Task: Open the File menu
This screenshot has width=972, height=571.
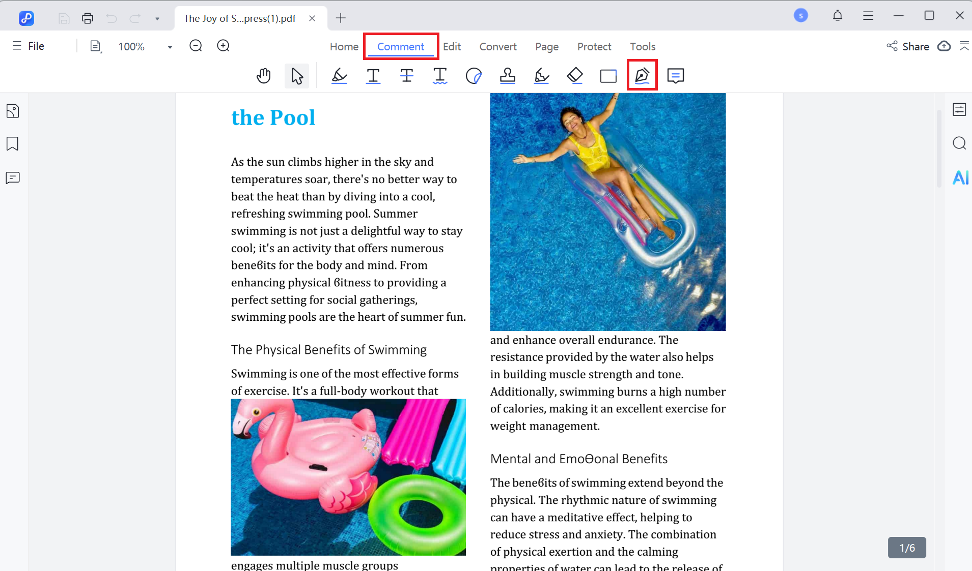Action: [x=29, y=46]
